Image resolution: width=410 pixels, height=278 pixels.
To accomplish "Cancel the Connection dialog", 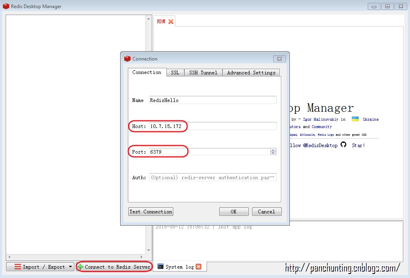I will (267, 211).
